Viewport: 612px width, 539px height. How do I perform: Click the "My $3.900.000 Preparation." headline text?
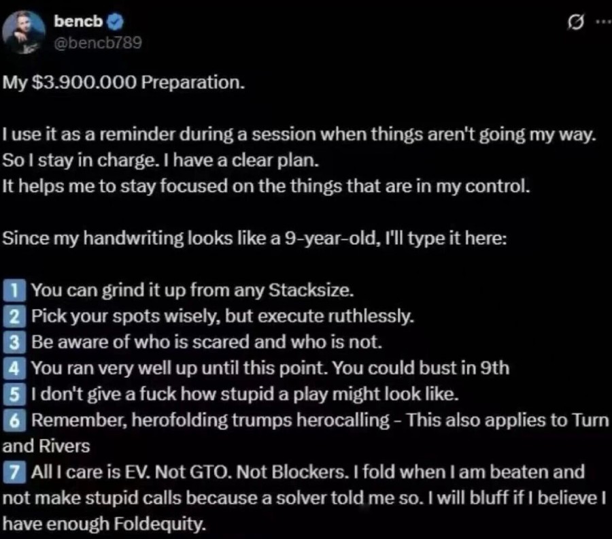coord(122,83)
